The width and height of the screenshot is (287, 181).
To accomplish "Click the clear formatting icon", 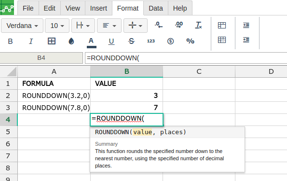I will pos(198,25).
